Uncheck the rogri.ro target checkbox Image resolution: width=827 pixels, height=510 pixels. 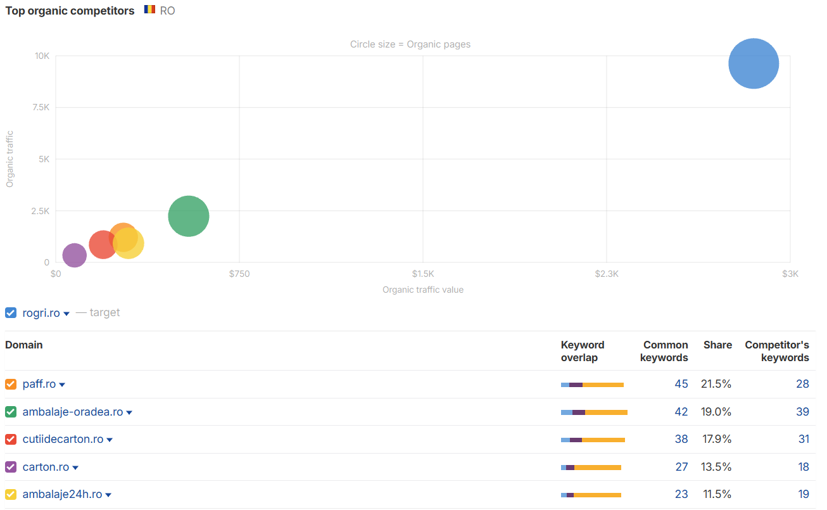coord(11,313)
